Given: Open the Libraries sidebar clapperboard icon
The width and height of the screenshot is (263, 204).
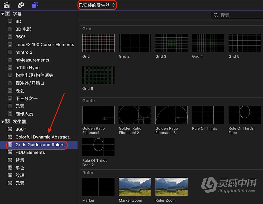Looking at the screenshot, I should pos(7,5).
